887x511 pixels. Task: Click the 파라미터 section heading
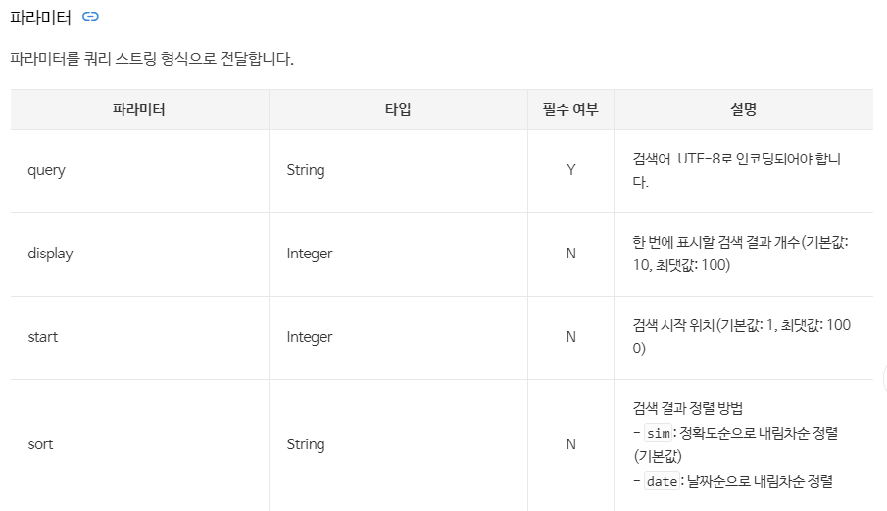click(x=41, y=18)
